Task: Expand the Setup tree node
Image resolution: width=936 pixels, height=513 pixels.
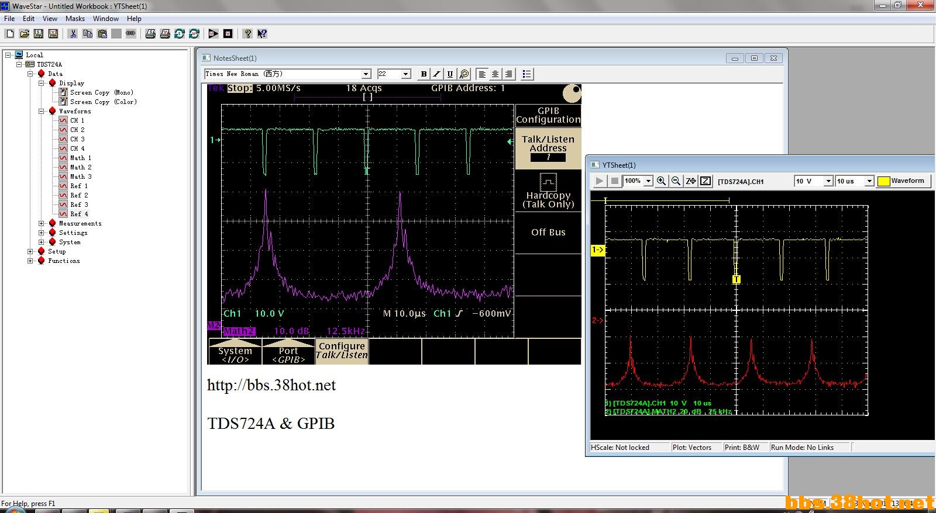Action: click(30, 251)
